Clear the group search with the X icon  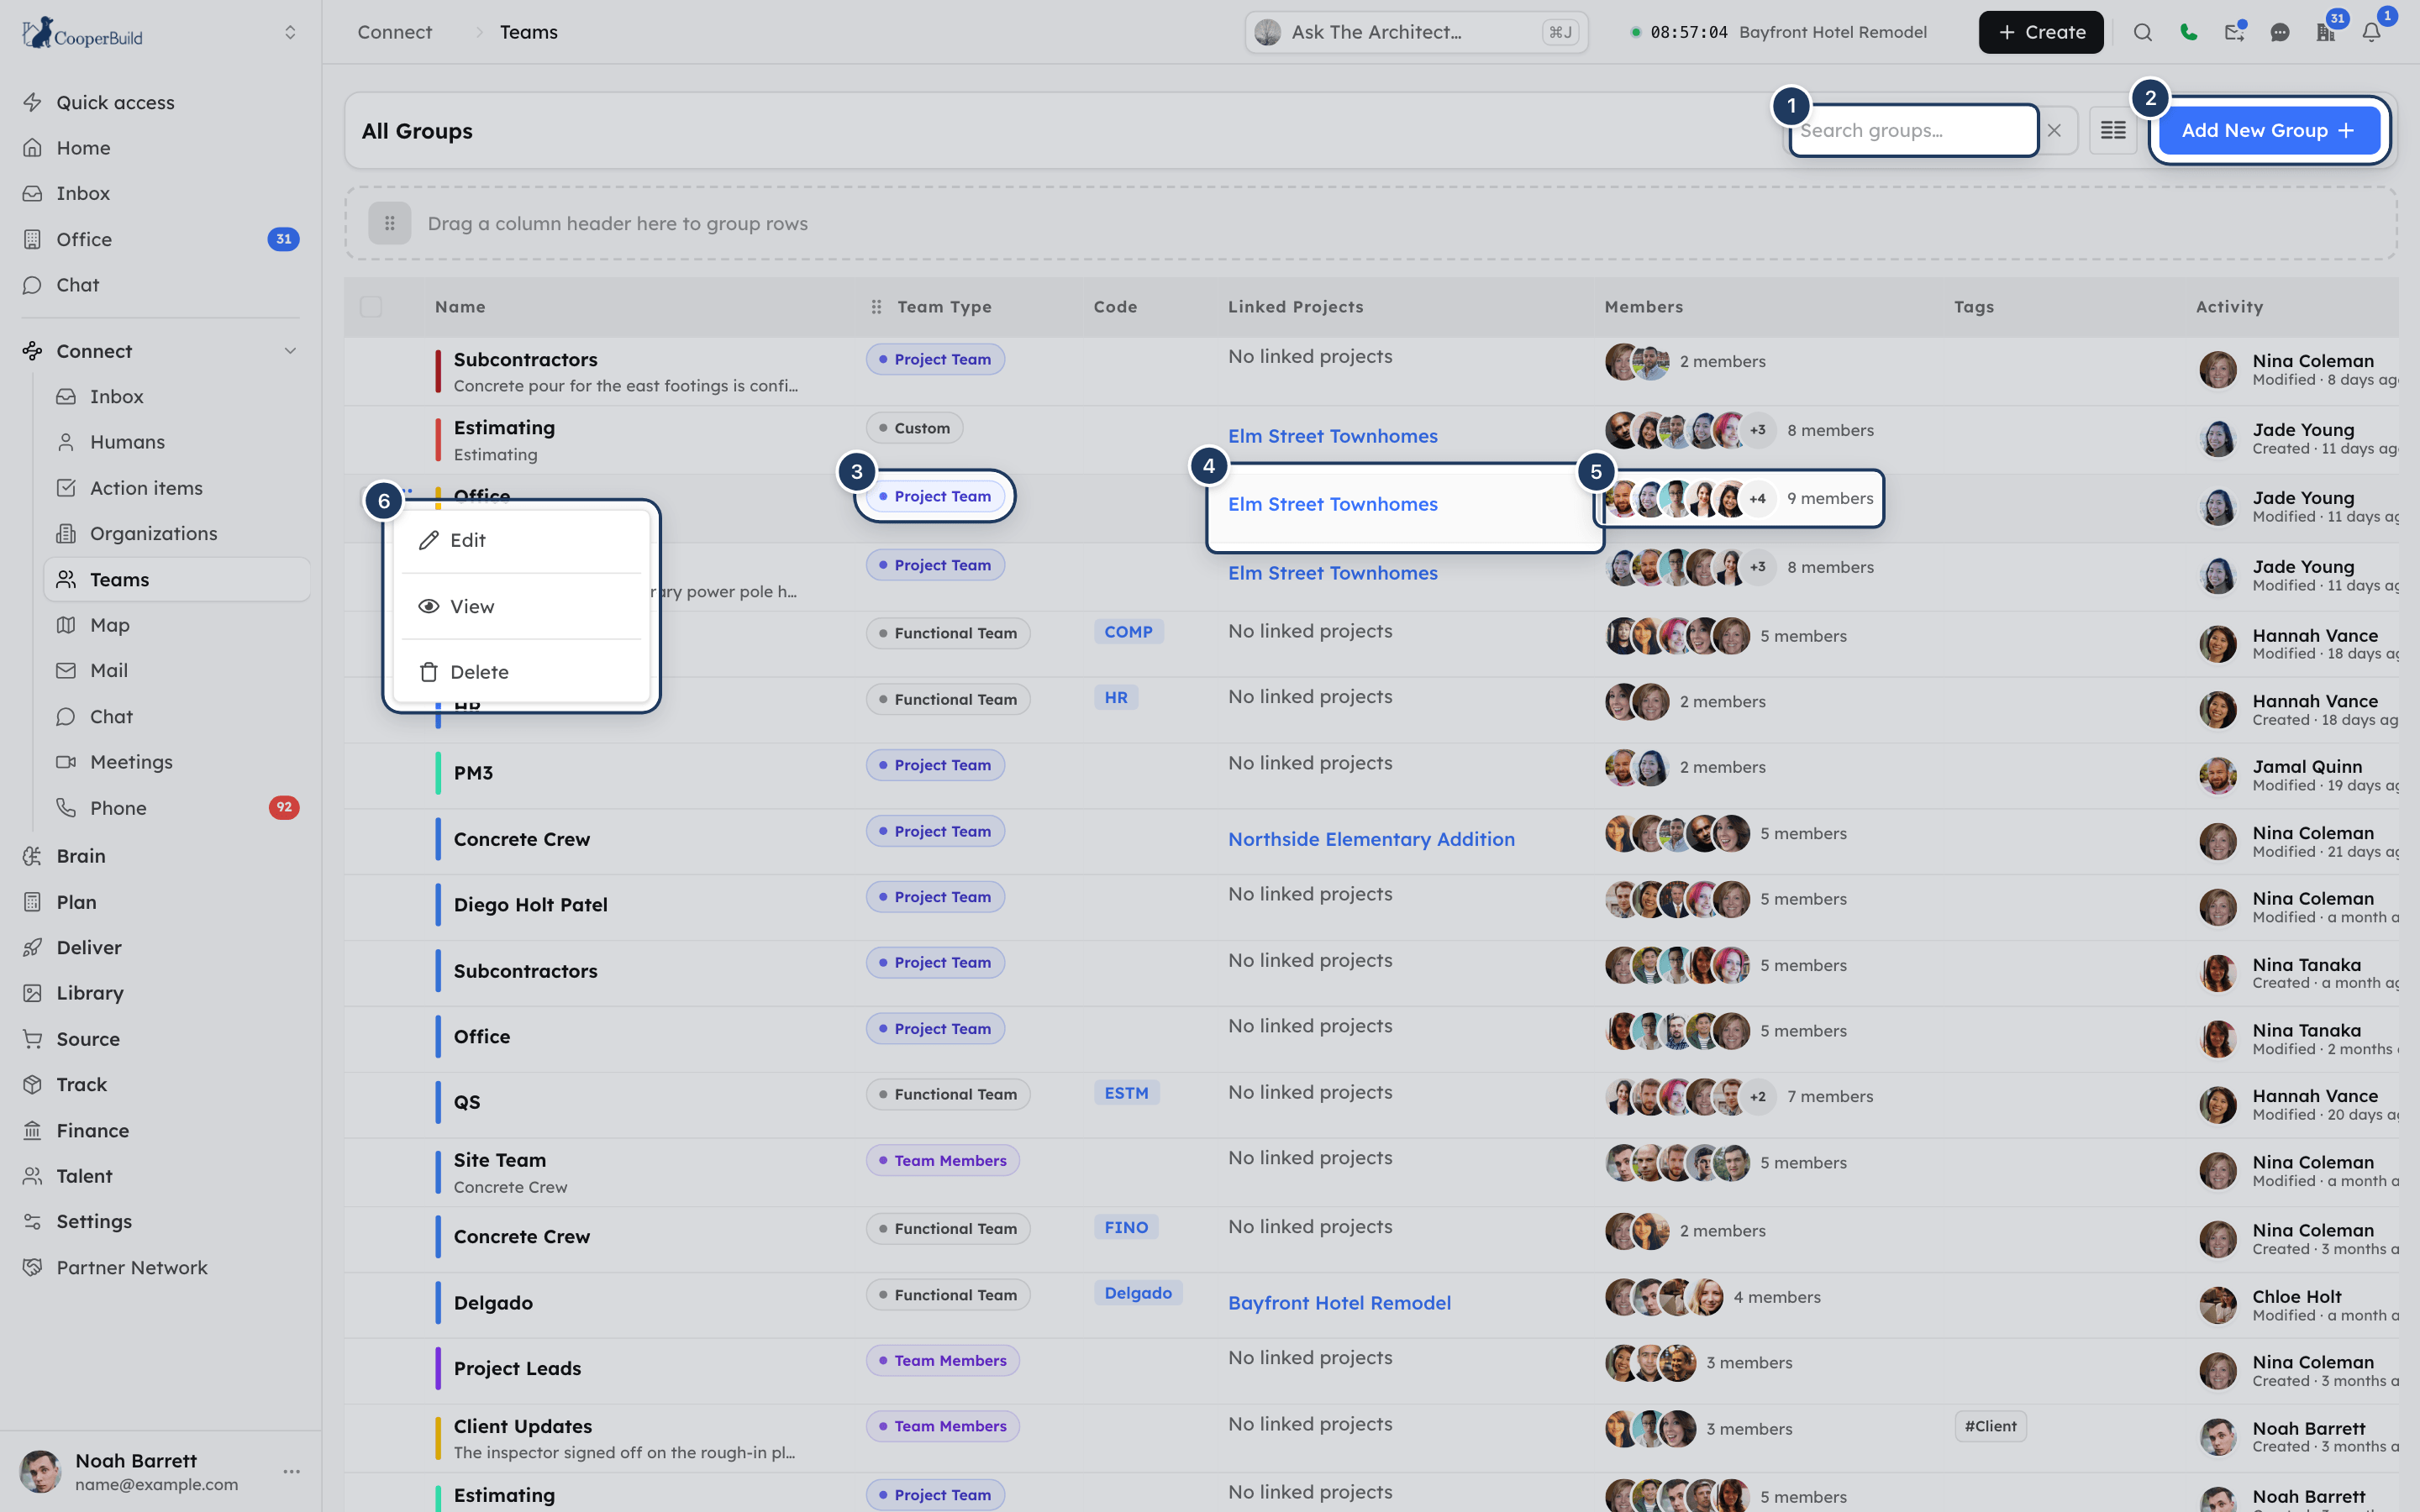[2054, 130]
